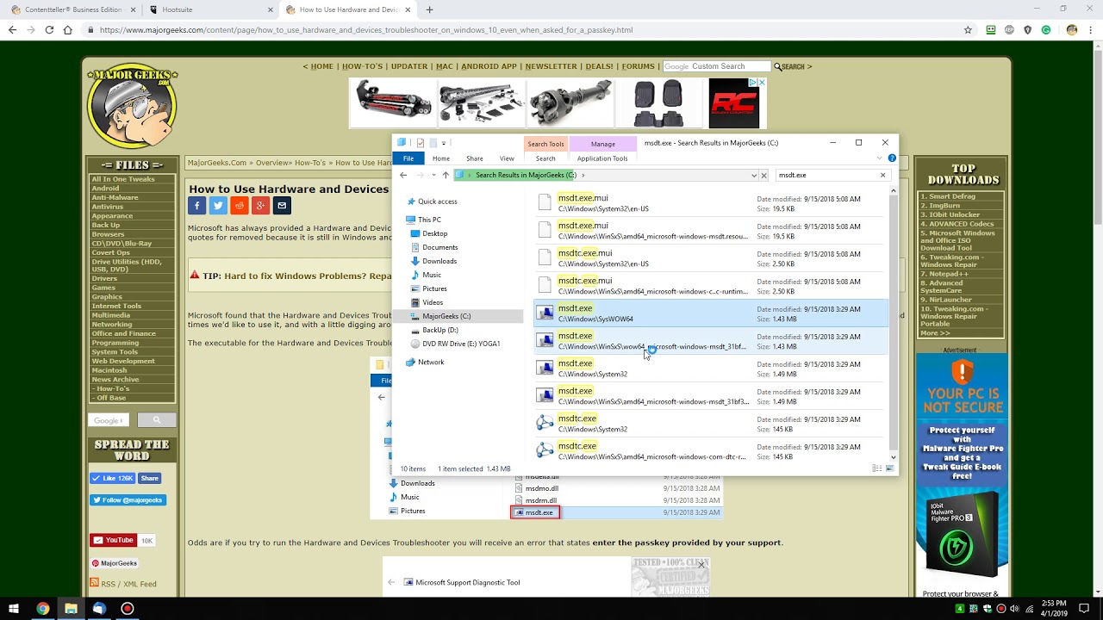Click the Explorer up-one-level arrow

click(446, 175)
